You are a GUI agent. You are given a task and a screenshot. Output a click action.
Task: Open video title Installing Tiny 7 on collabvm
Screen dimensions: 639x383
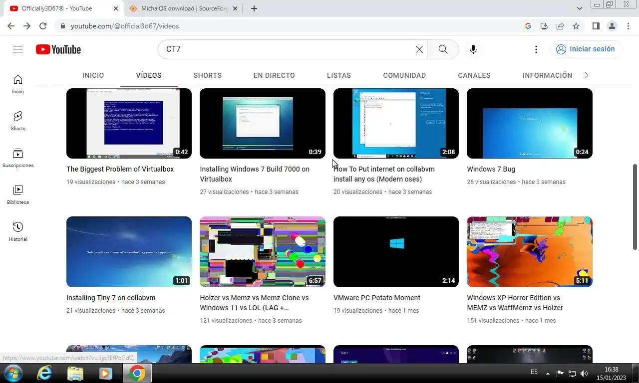pos(111,298)
